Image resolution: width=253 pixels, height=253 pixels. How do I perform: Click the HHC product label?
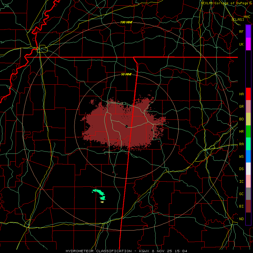click(247, 17)
